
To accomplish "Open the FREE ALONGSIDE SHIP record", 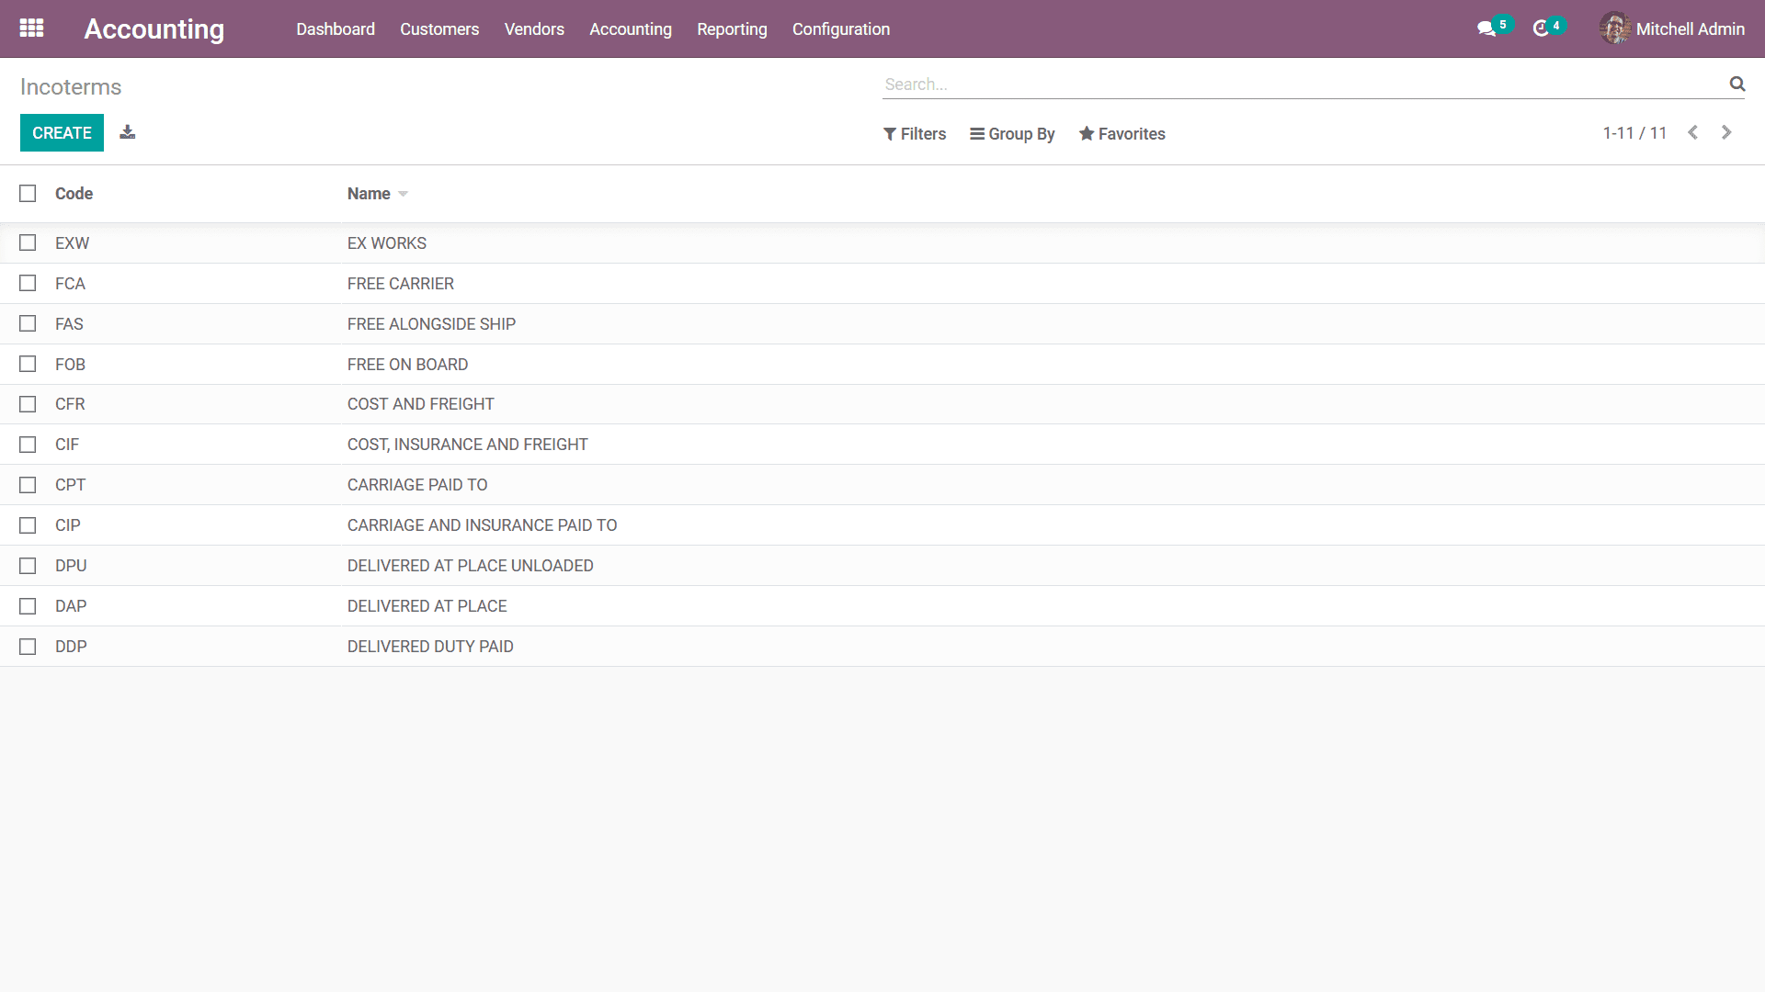I will coord(431,324).
